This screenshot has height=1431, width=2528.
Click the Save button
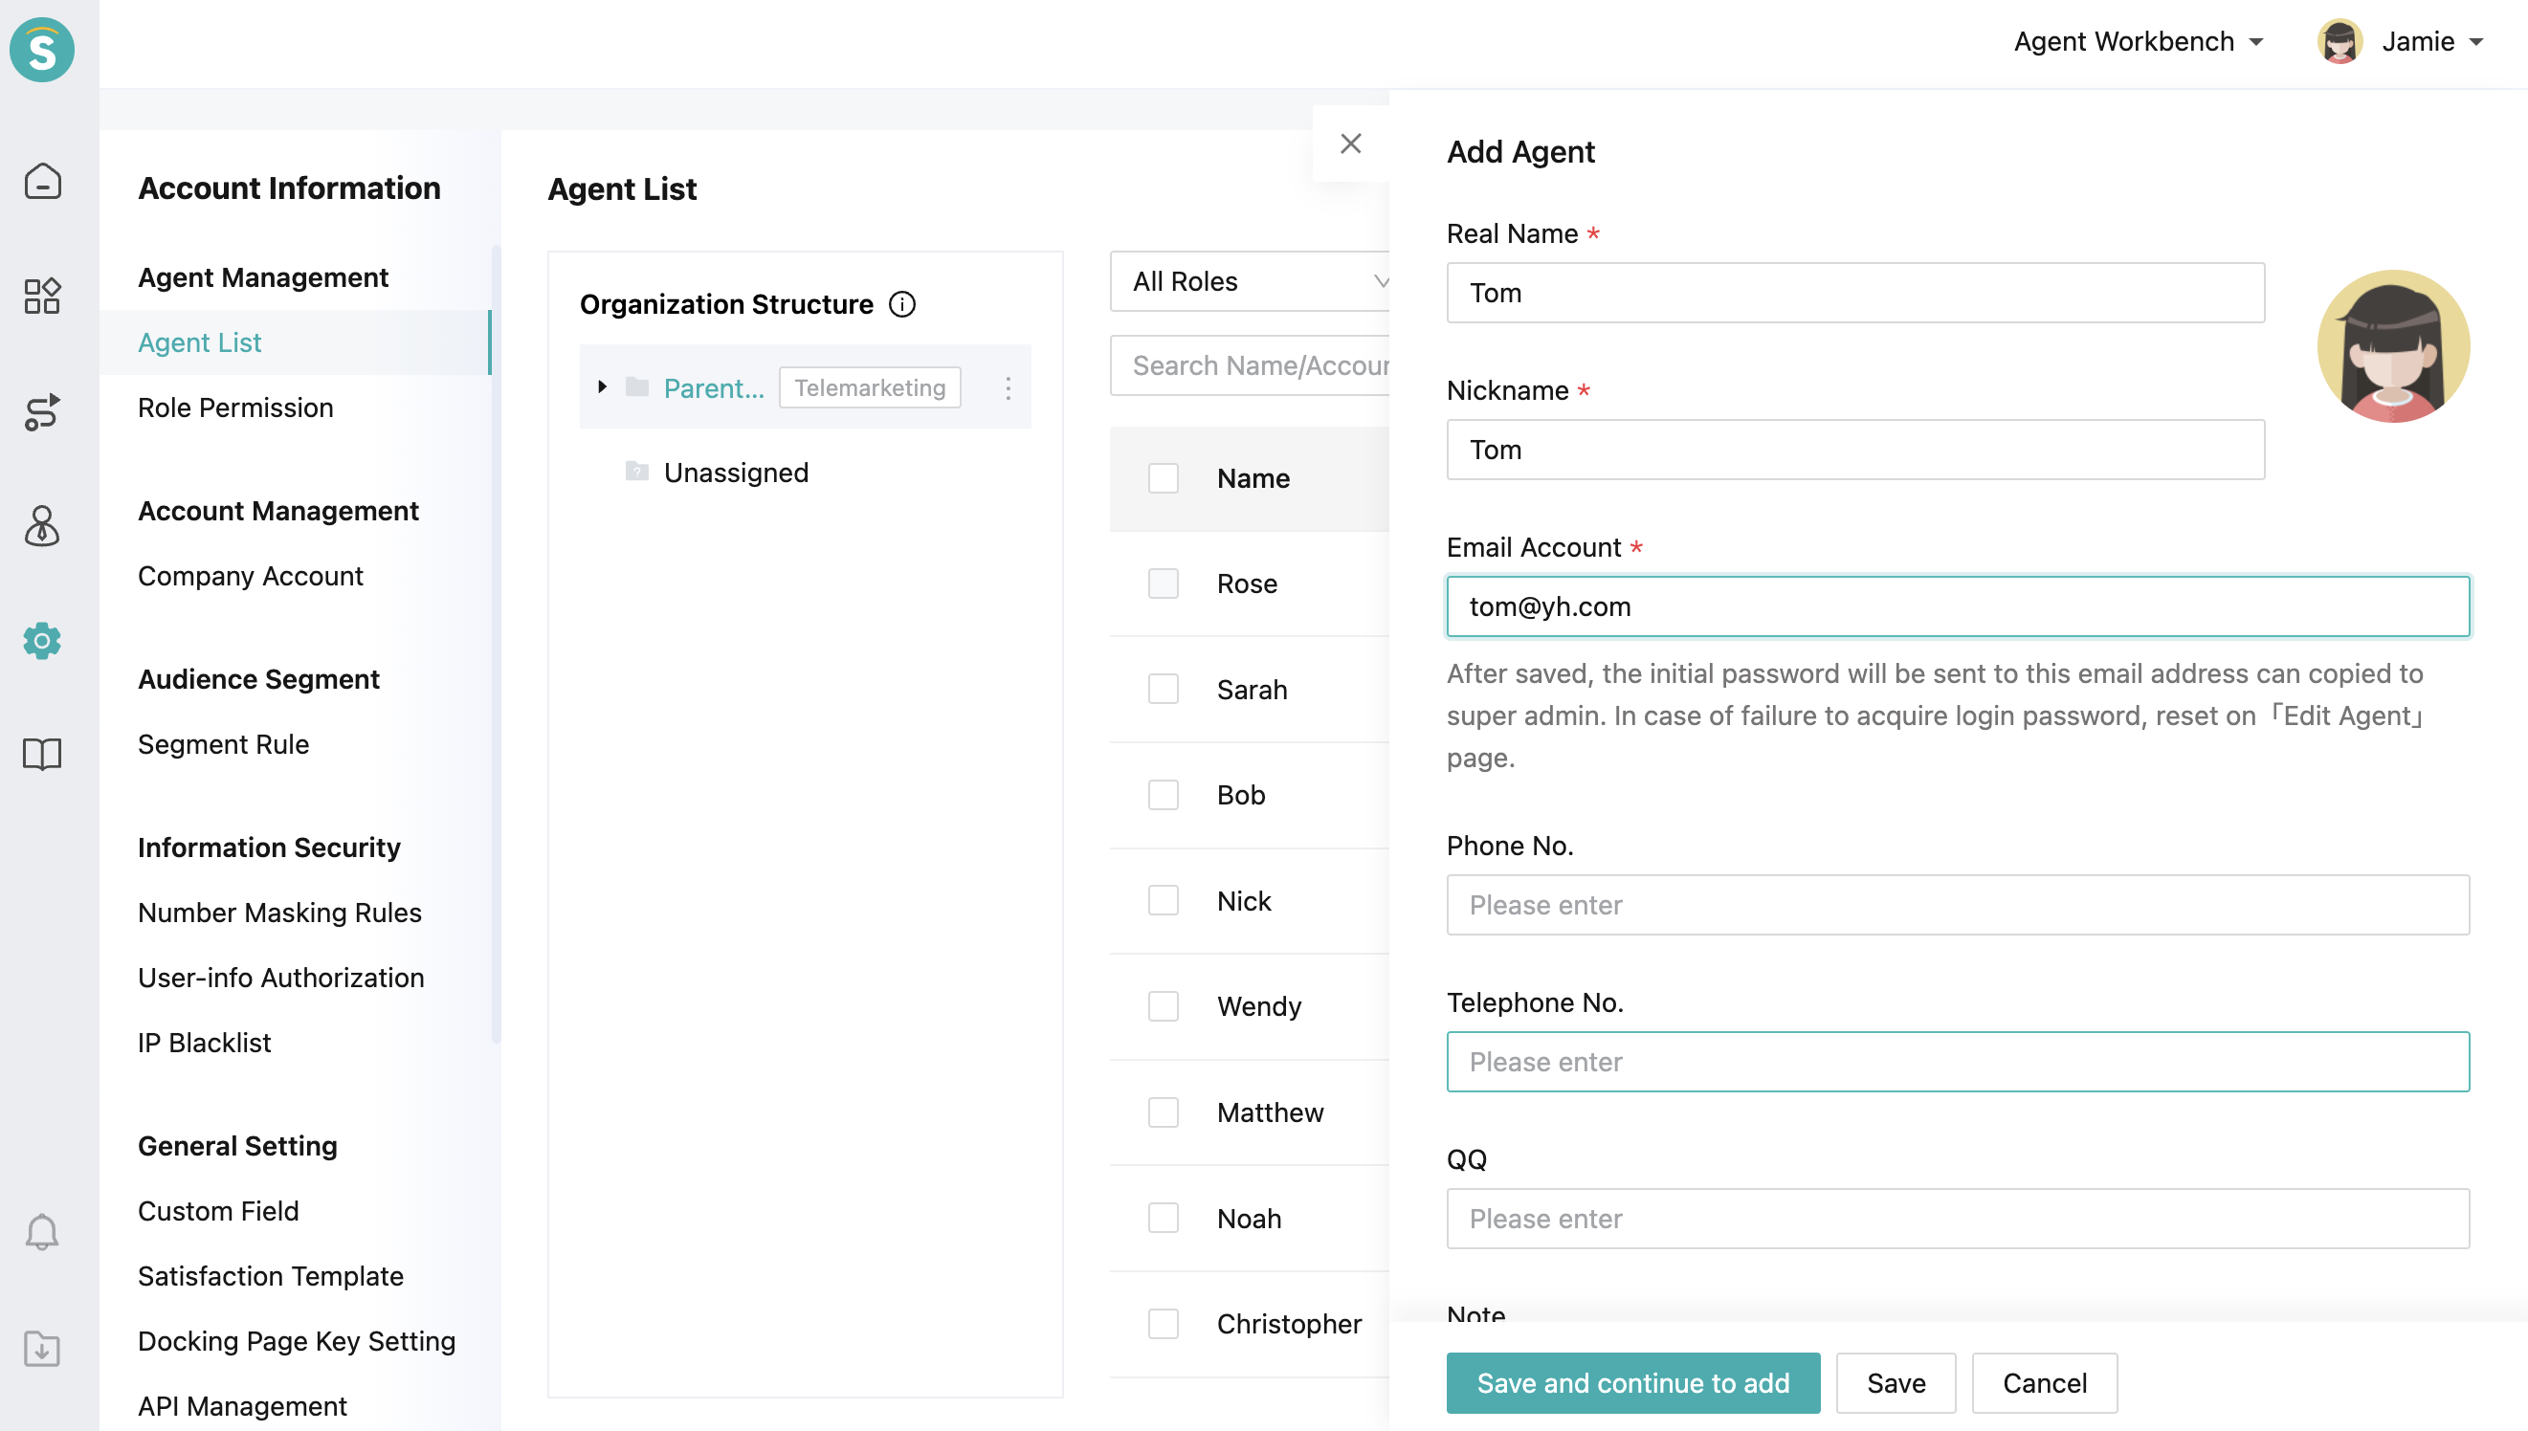pyautogui.click(x=1896, y=1383)
